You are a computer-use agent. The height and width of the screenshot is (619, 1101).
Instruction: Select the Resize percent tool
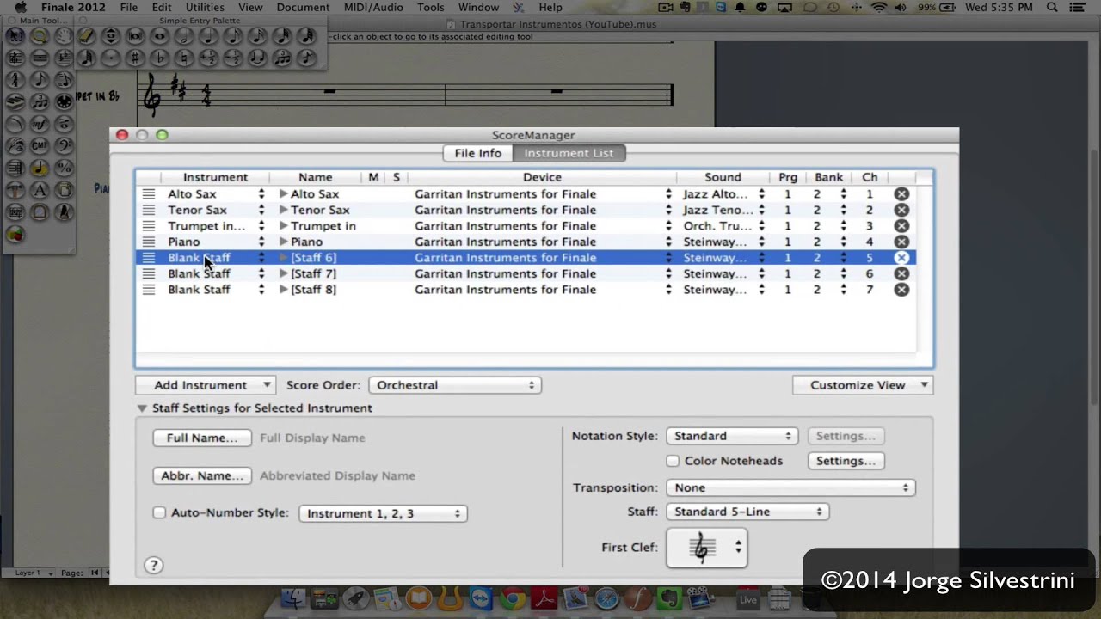(x=64, y=168)
